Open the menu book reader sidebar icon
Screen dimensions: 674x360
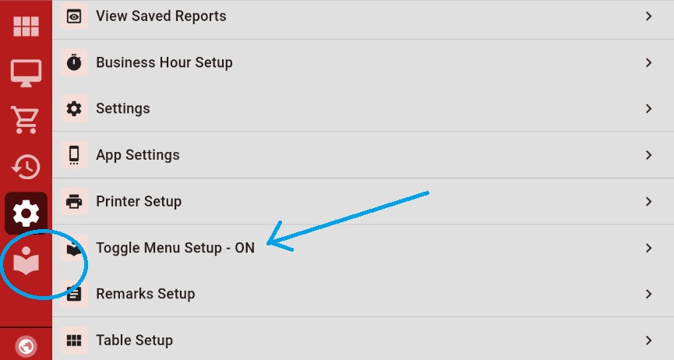point(26,260)
